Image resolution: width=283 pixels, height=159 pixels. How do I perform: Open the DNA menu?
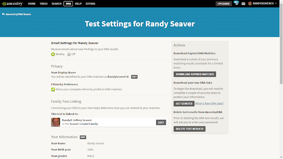pos(68,4)
